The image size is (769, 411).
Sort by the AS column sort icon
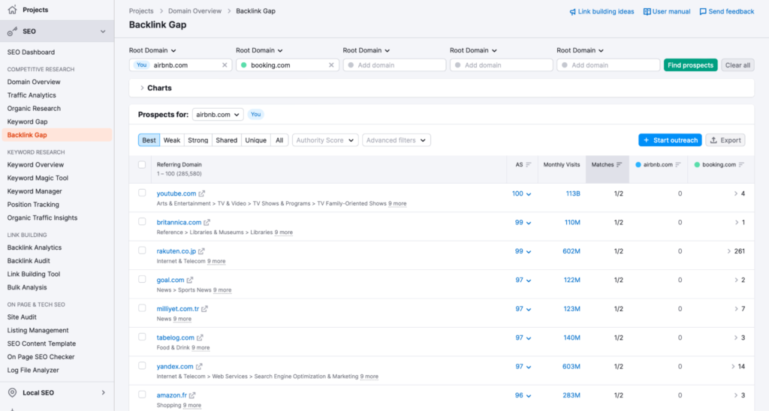(x=528, y=165)
